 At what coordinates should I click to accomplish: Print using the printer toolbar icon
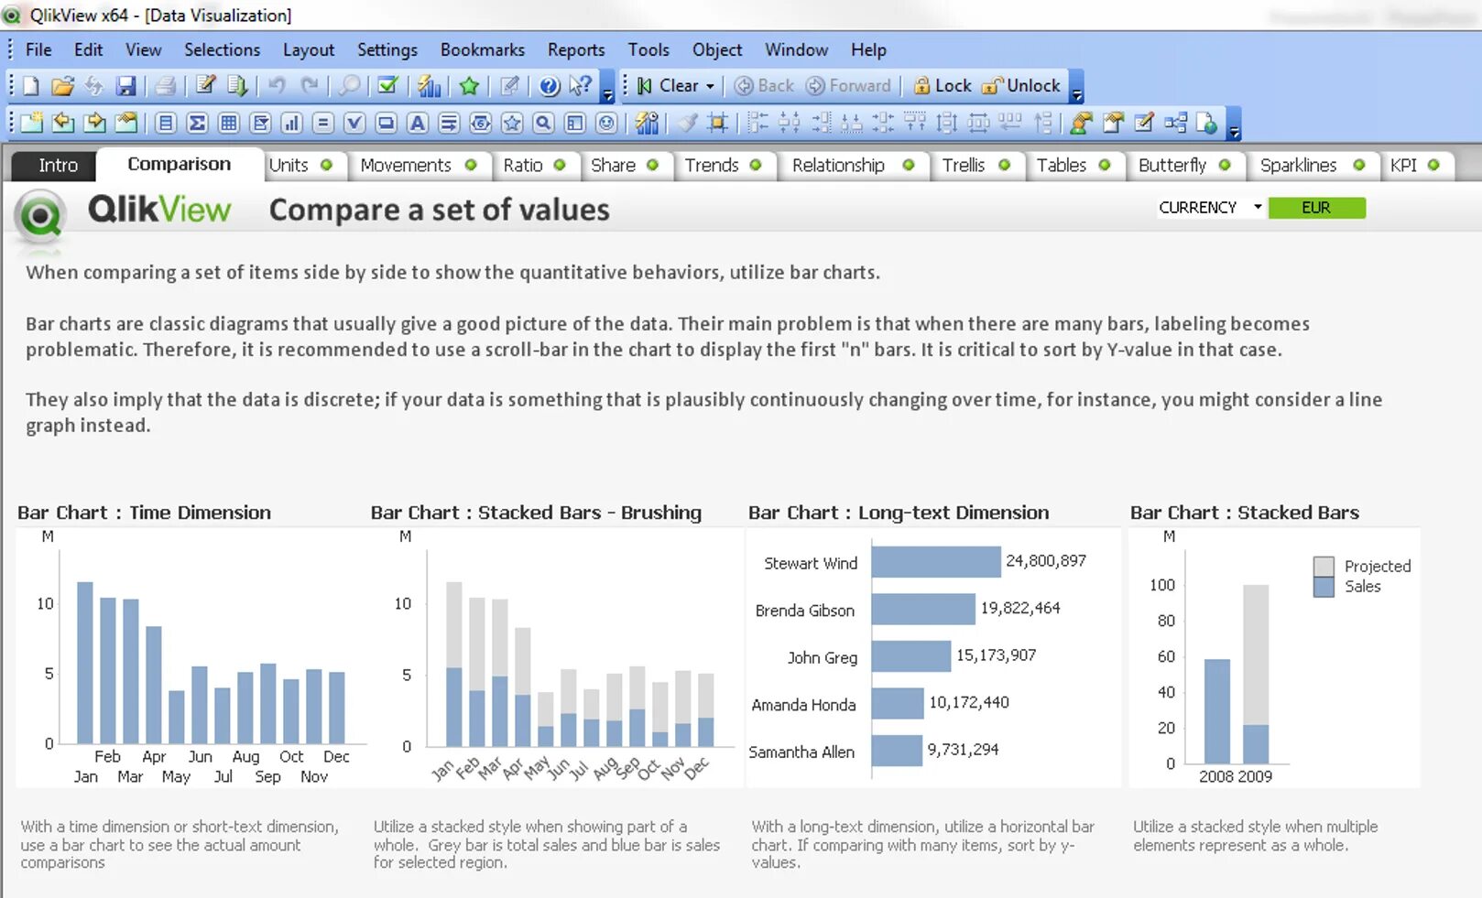[x=165, y=86]
